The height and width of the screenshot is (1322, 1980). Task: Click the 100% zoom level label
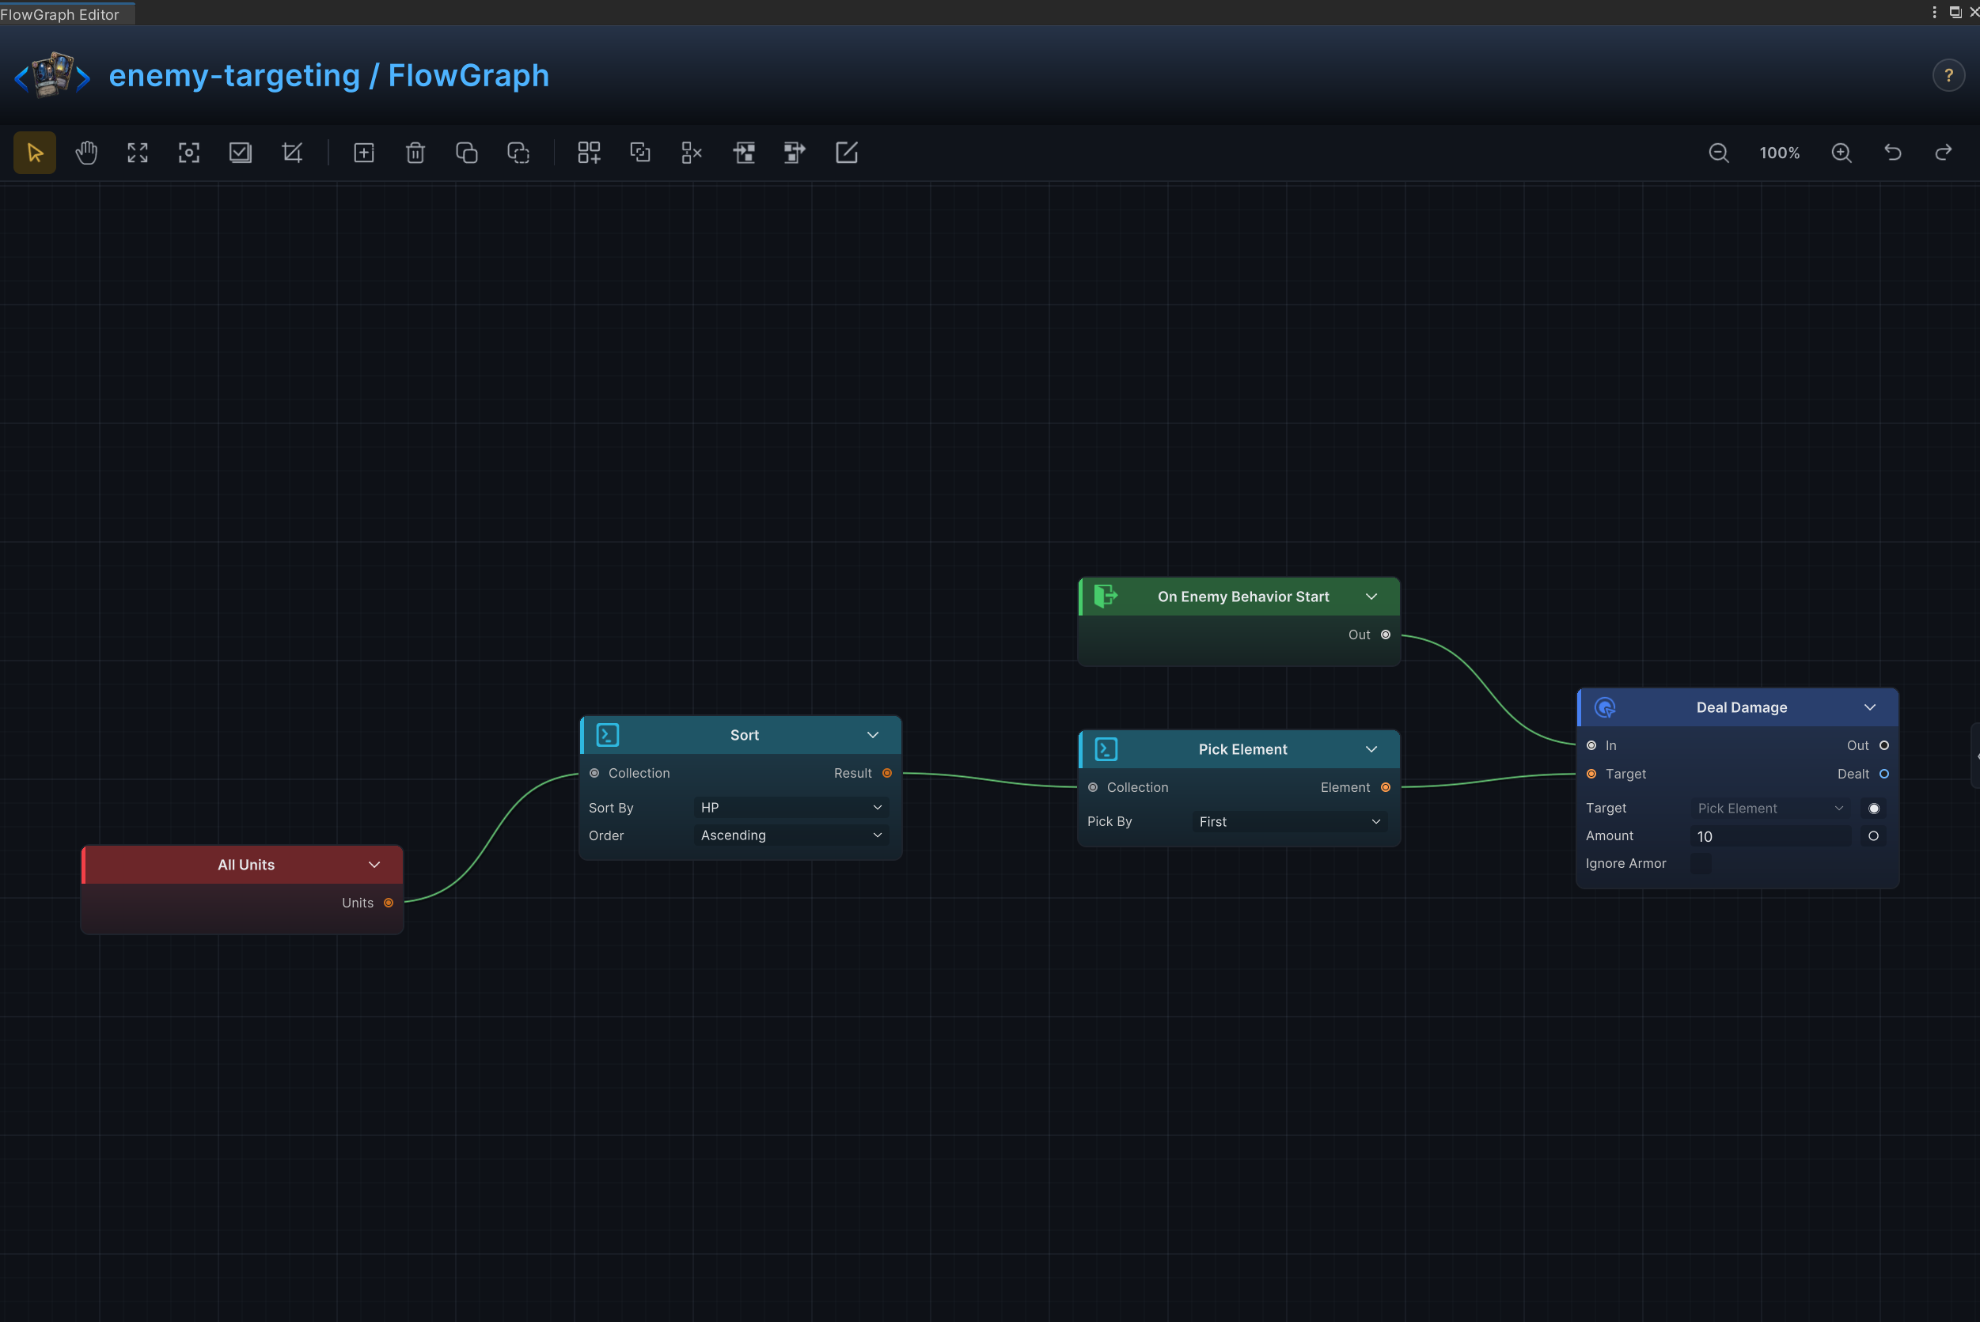click(1779, 153)
